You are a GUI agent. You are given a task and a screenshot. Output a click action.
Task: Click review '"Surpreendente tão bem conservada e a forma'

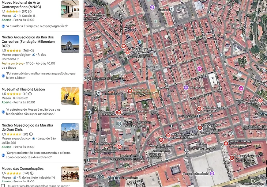pos(38,155)
